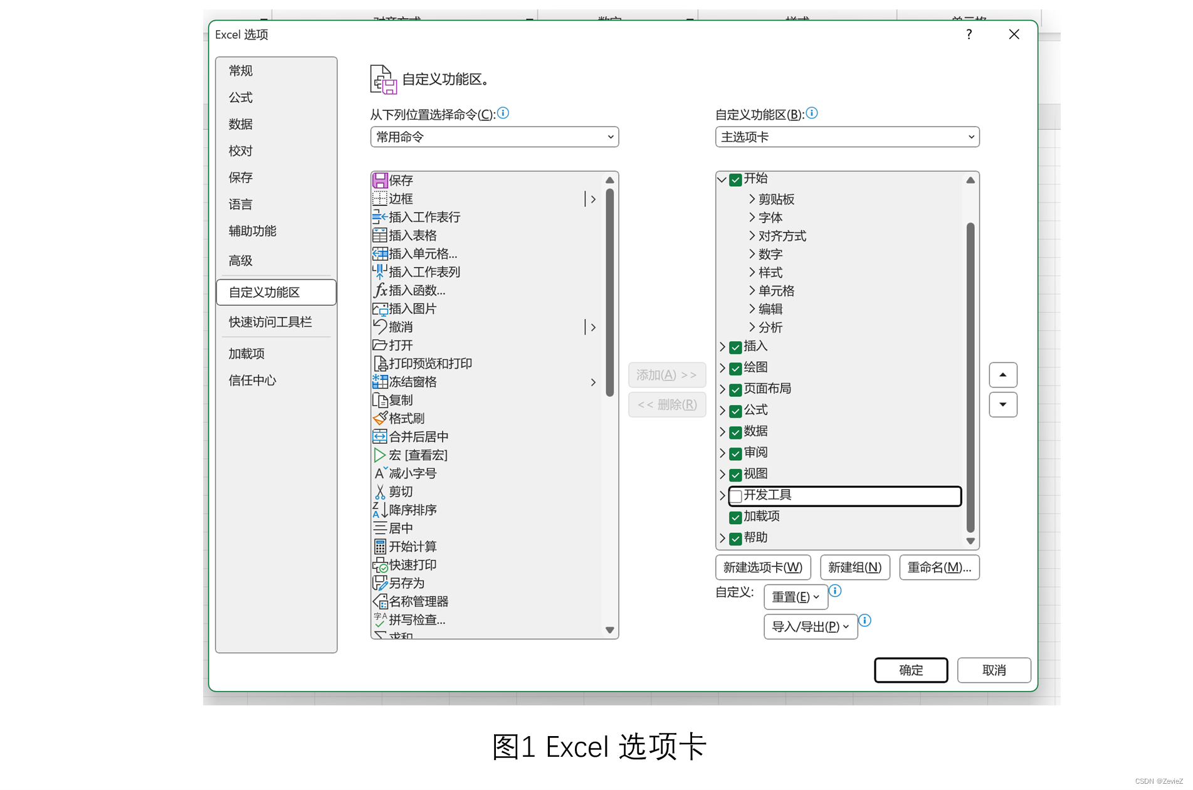Screen dimensions: 1193x790
Task: Select the 插入函数 fx icon
Action: [x=380, y=290]
